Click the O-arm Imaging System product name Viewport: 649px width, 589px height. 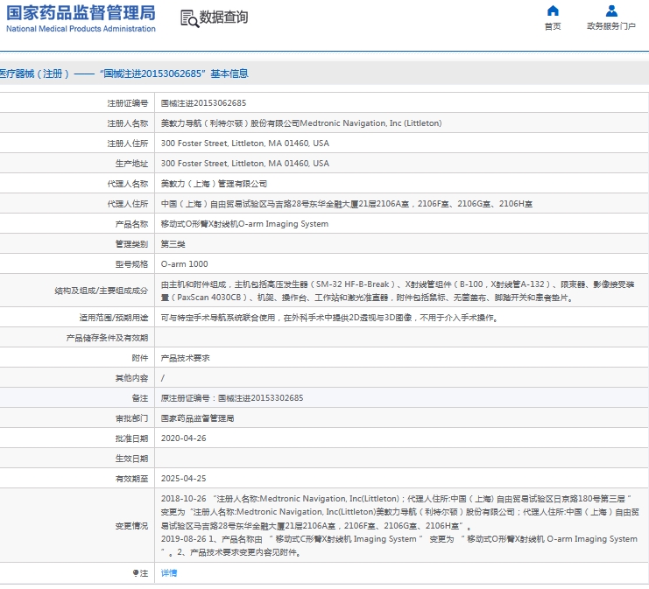244,224
